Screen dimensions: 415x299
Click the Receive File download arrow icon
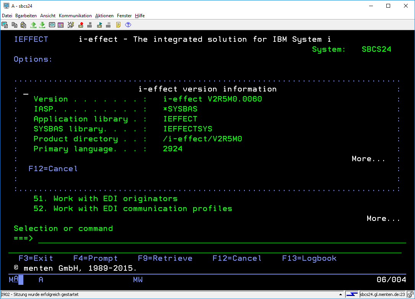click(42, 25)
